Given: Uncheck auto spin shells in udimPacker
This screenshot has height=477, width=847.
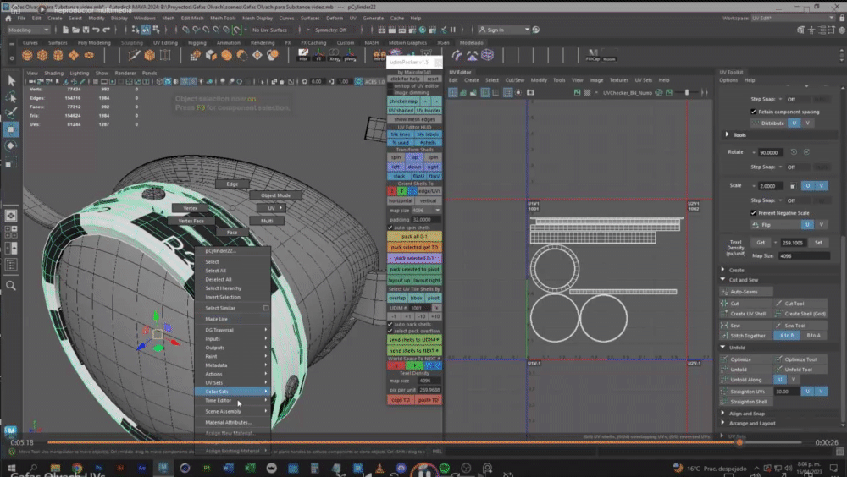Looking at the screenshot, I should pyautogui.click(x=390, y=228).
